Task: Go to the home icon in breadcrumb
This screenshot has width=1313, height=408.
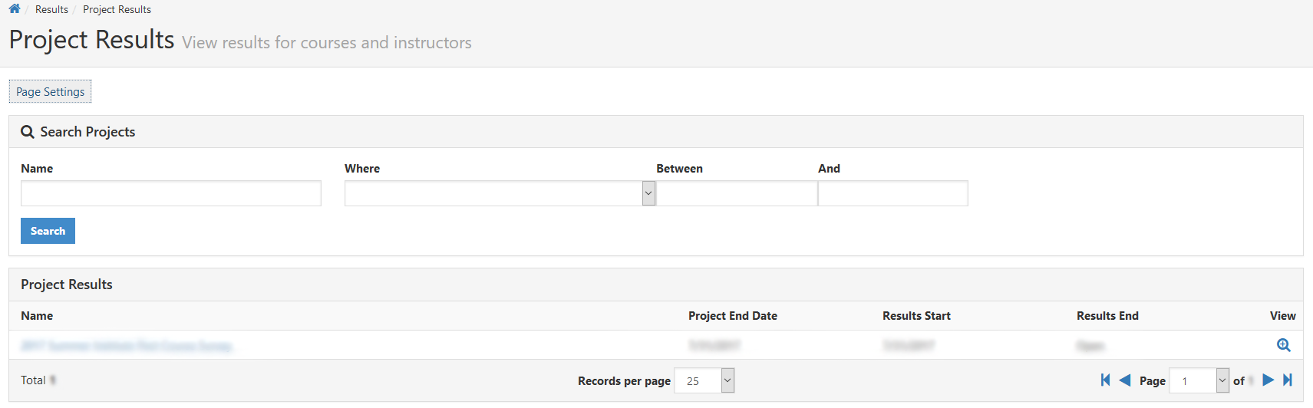Action: coord(15,9)
